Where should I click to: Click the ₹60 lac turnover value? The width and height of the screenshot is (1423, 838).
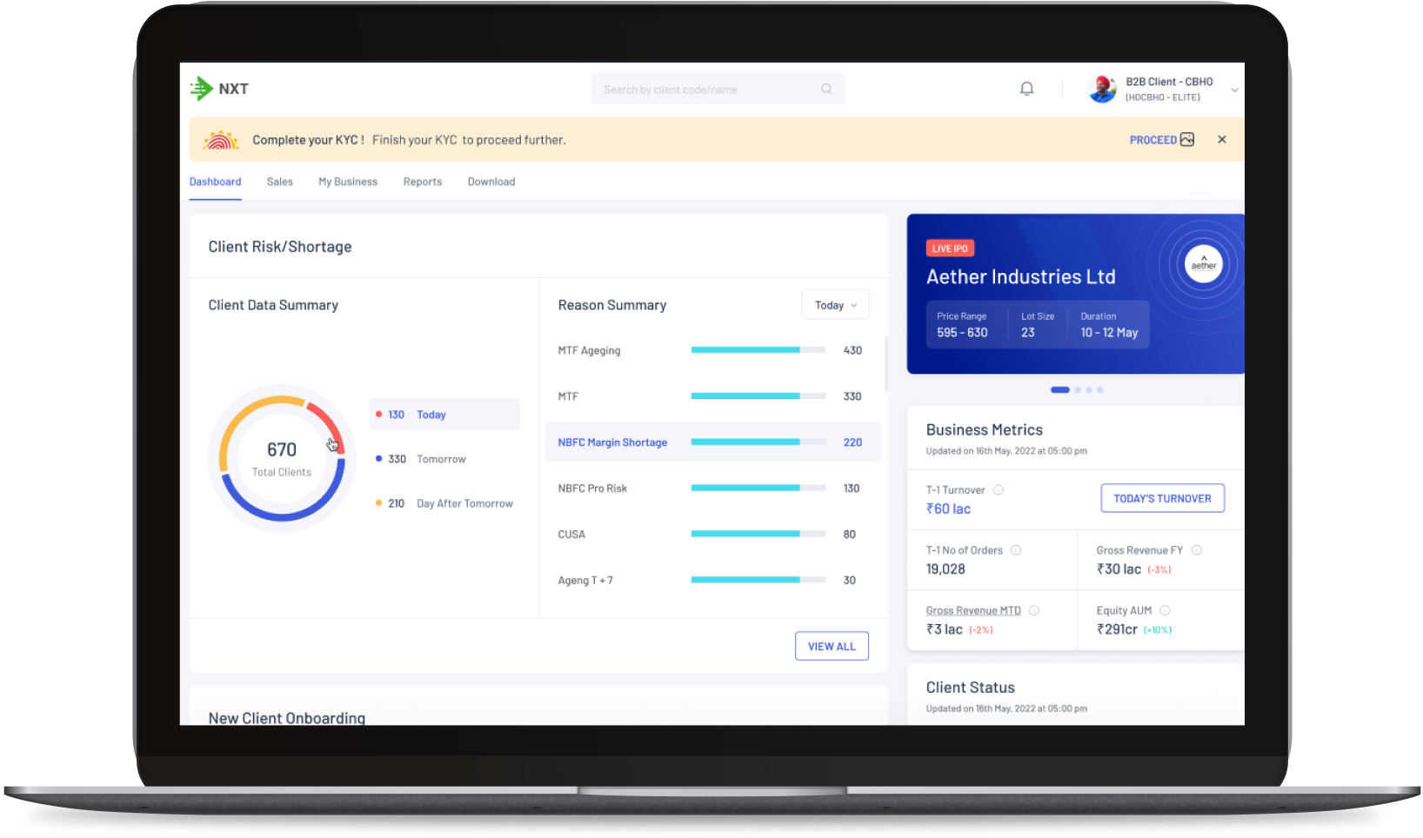pos(948,509)
